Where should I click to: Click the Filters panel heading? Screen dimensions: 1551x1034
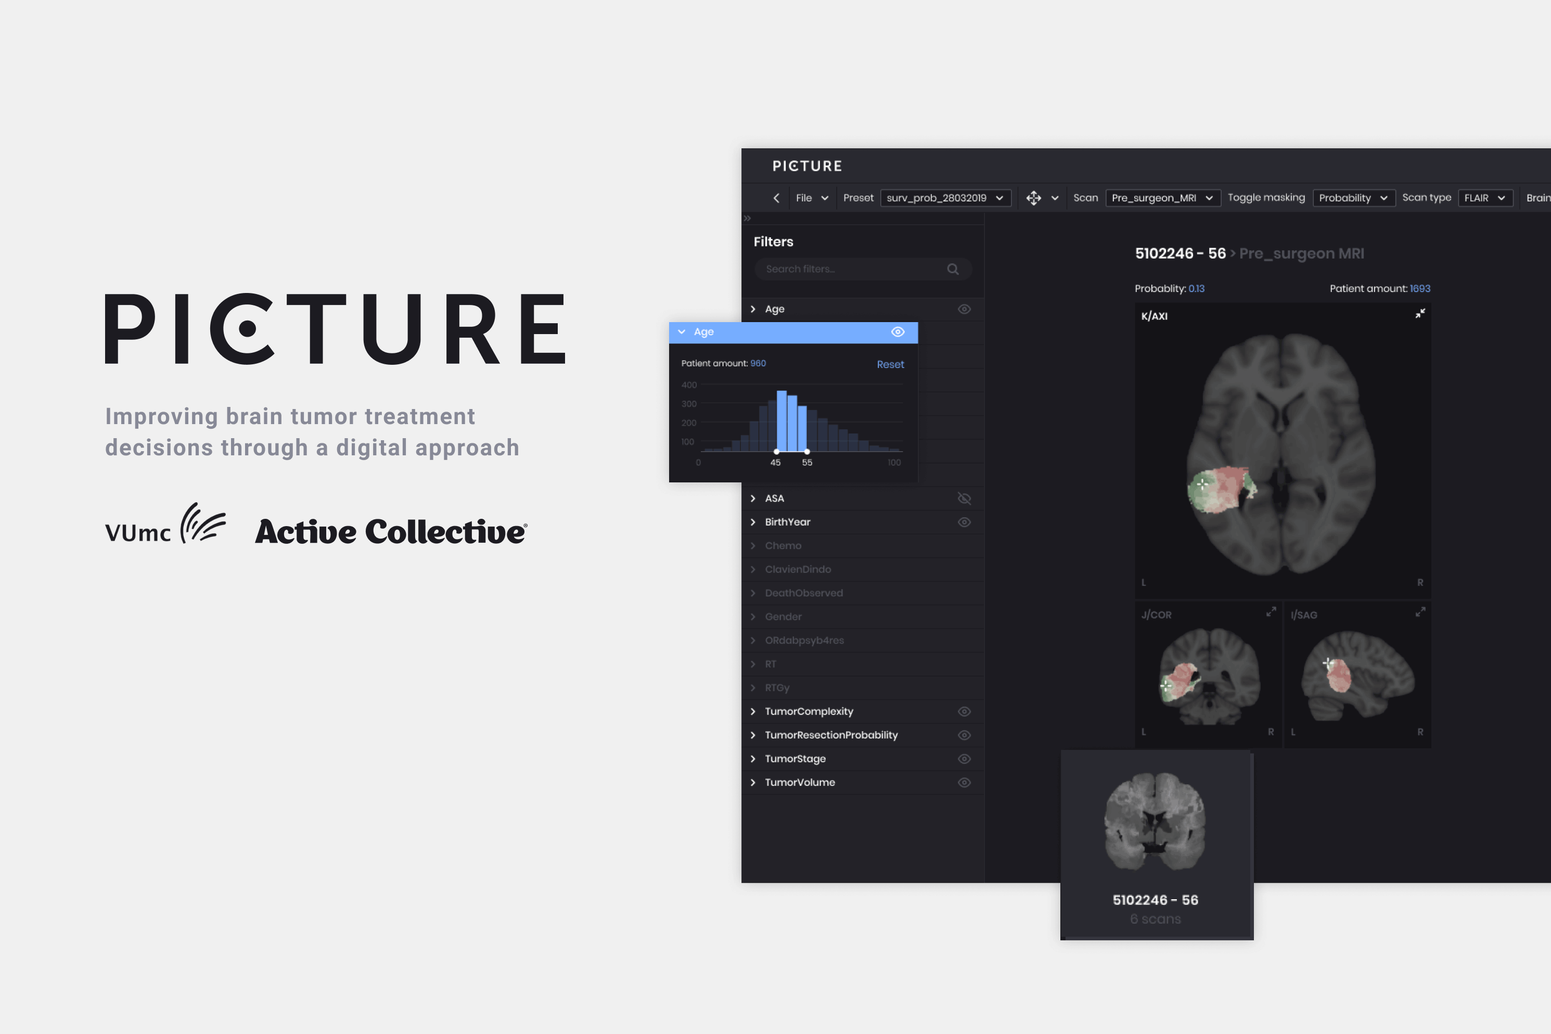[x=773, y=242]
